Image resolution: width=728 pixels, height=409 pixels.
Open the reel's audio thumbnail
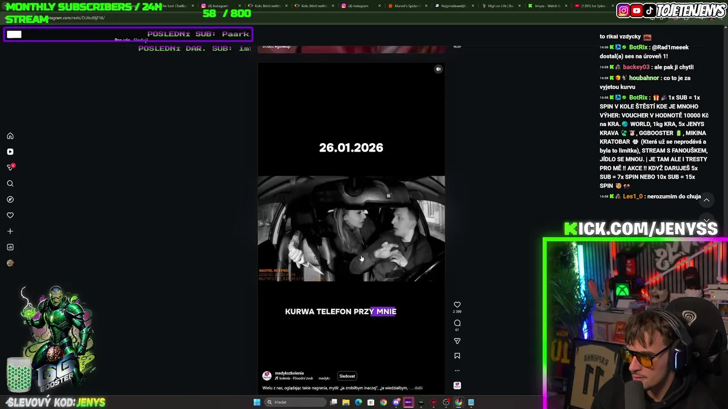tap(457, 385)
